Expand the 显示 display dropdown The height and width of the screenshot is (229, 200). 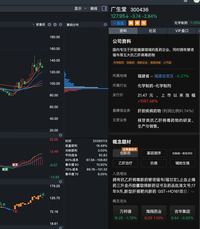tap(81, 9)
